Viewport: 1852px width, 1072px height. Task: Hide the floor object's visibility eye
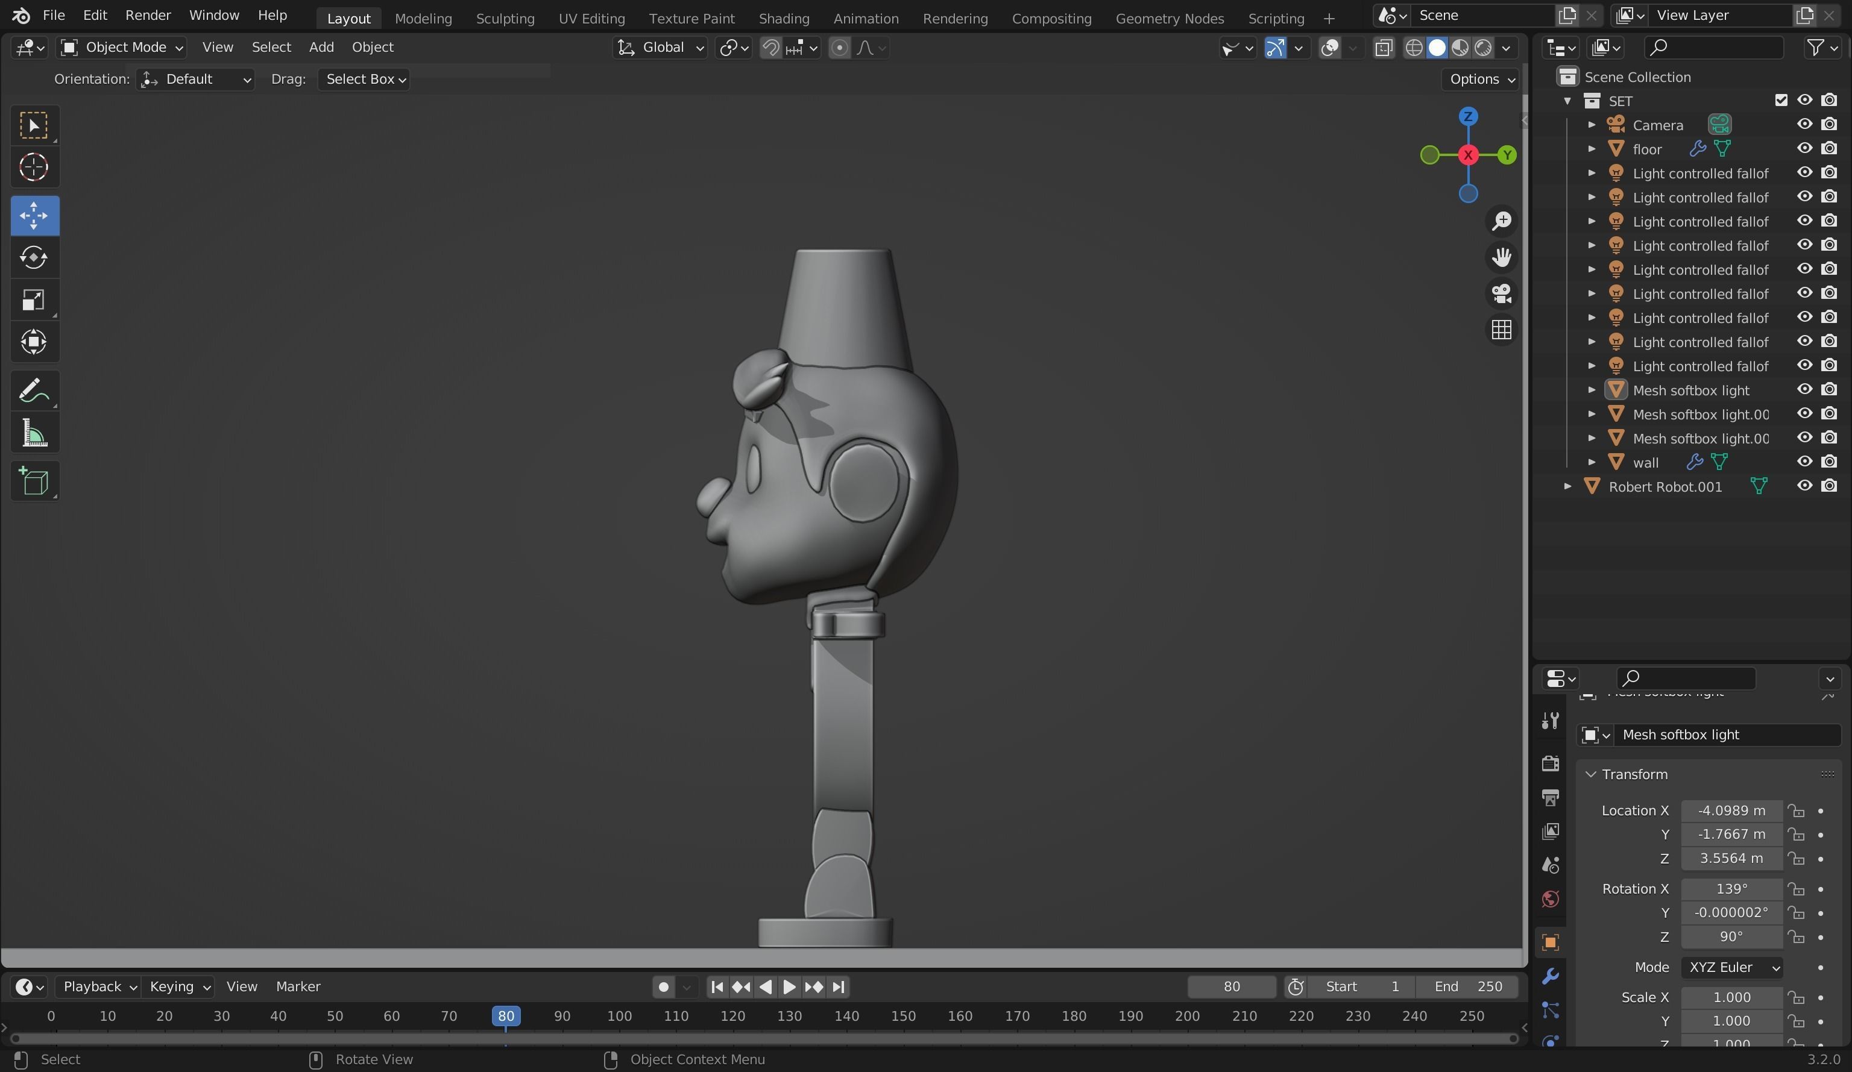point(1804,148)
